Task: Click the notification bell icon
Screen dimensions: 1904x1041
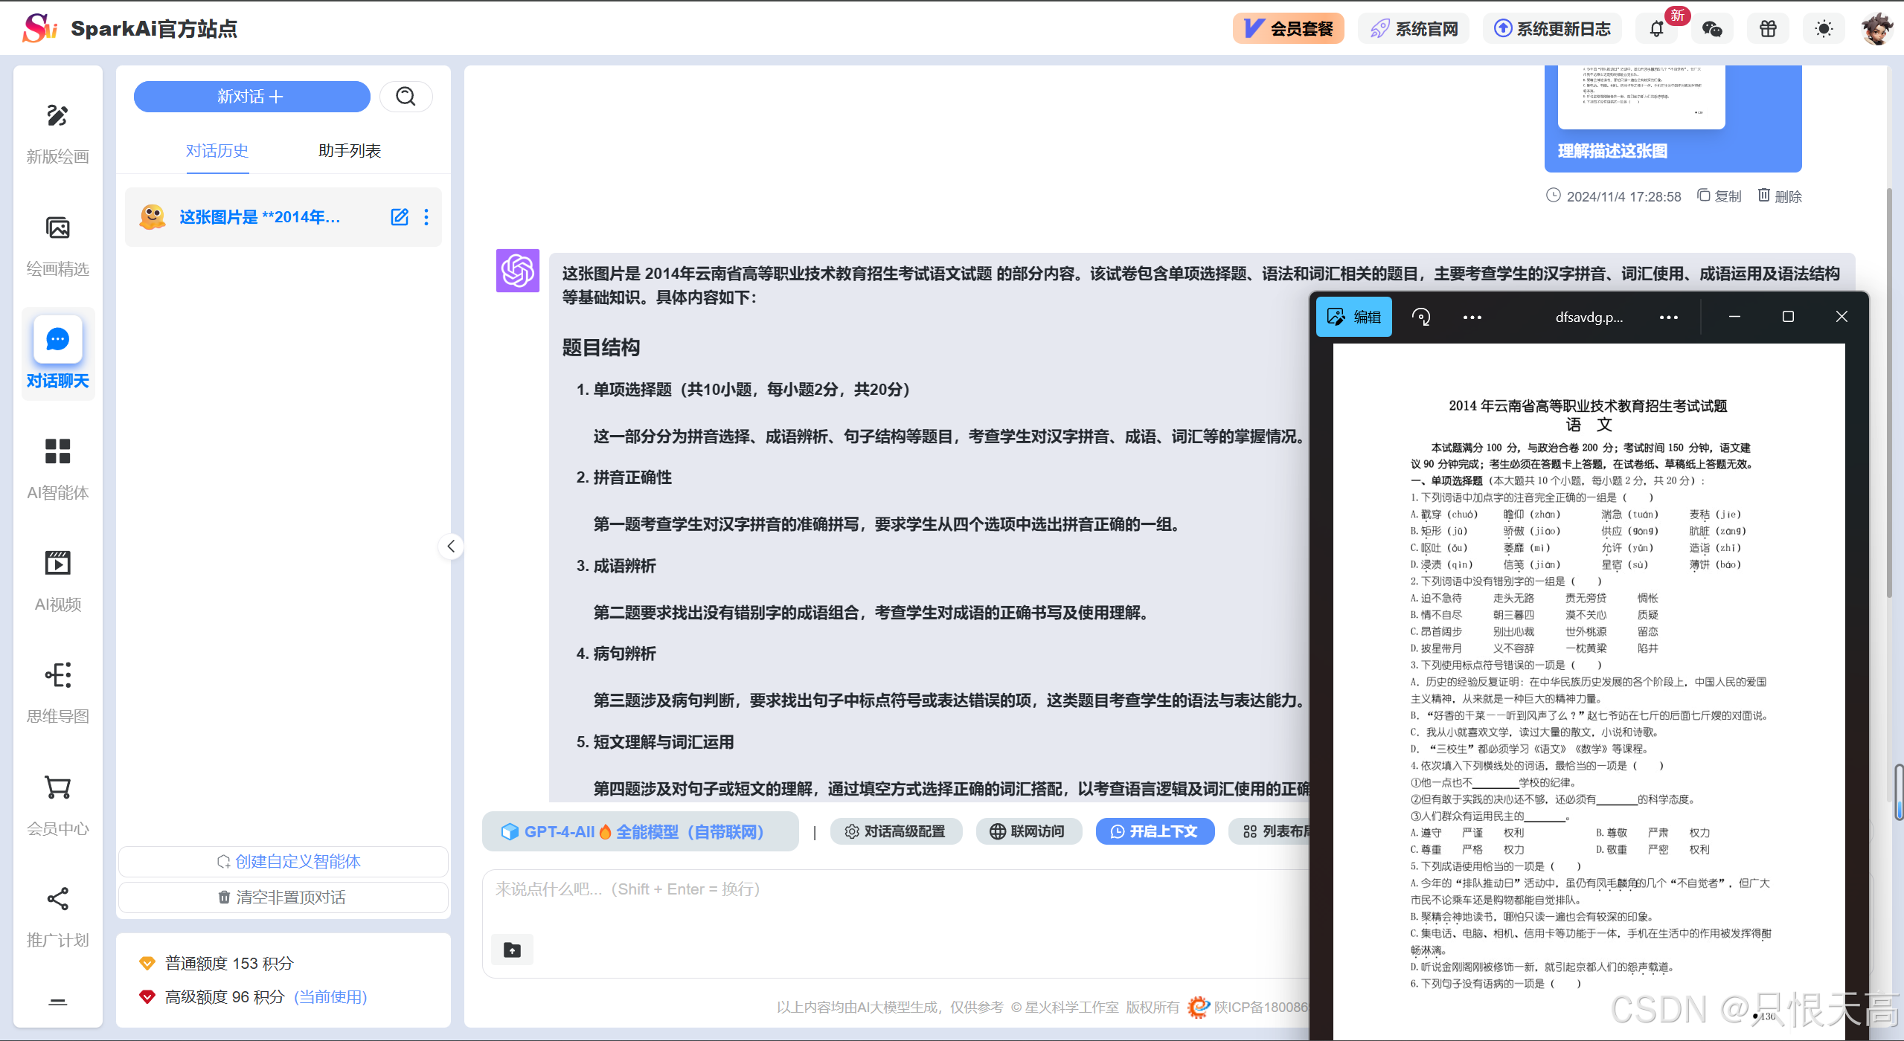Action: click(1656, 29)
